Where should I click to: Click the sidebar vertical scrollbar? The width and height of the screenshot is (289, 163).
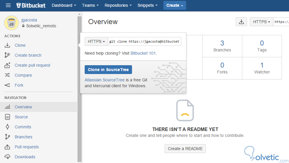pyautogui.click(x=79, y=89)
